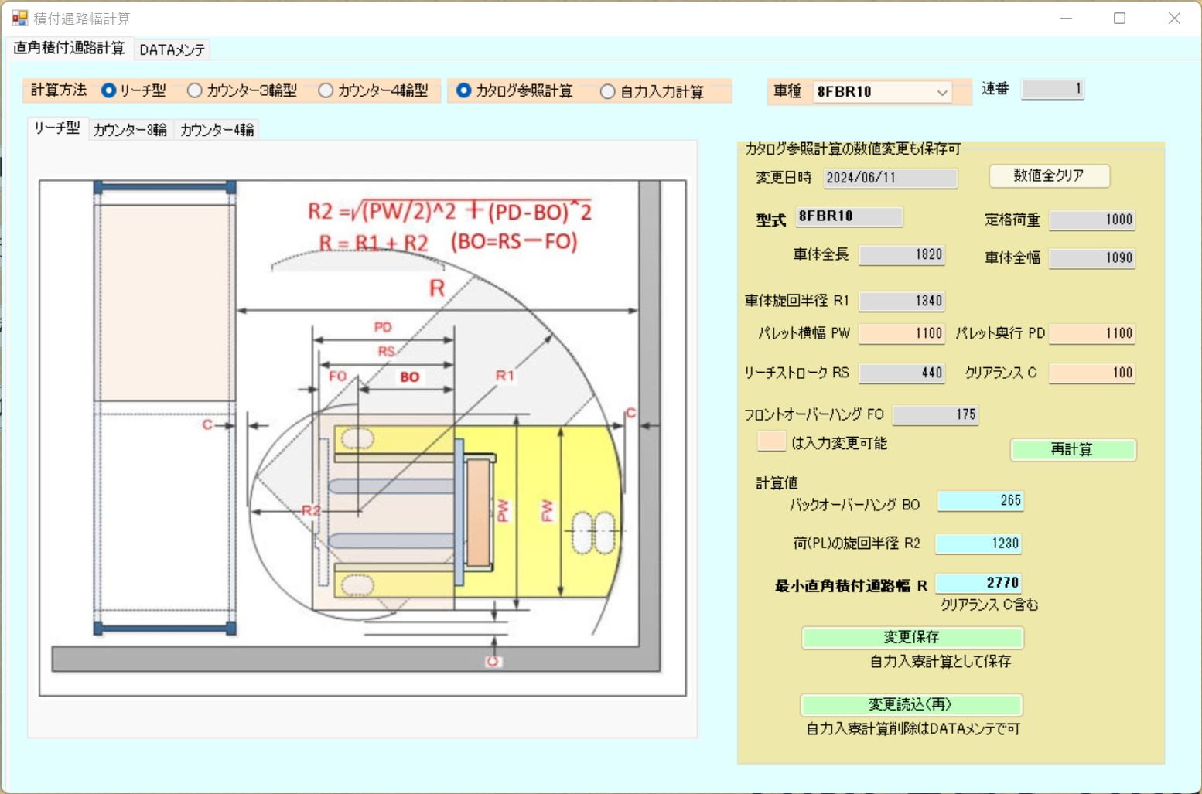Screen dimensions: 1202x794
Task: Select リーチ型 calculation method radio button
Action: point(109,90)
